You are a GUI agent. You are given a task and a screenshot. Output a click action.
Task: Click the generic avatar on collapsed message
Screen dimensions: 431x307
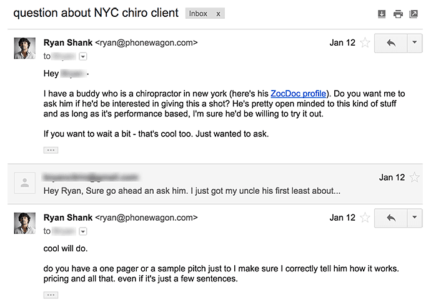pos(24,183)
